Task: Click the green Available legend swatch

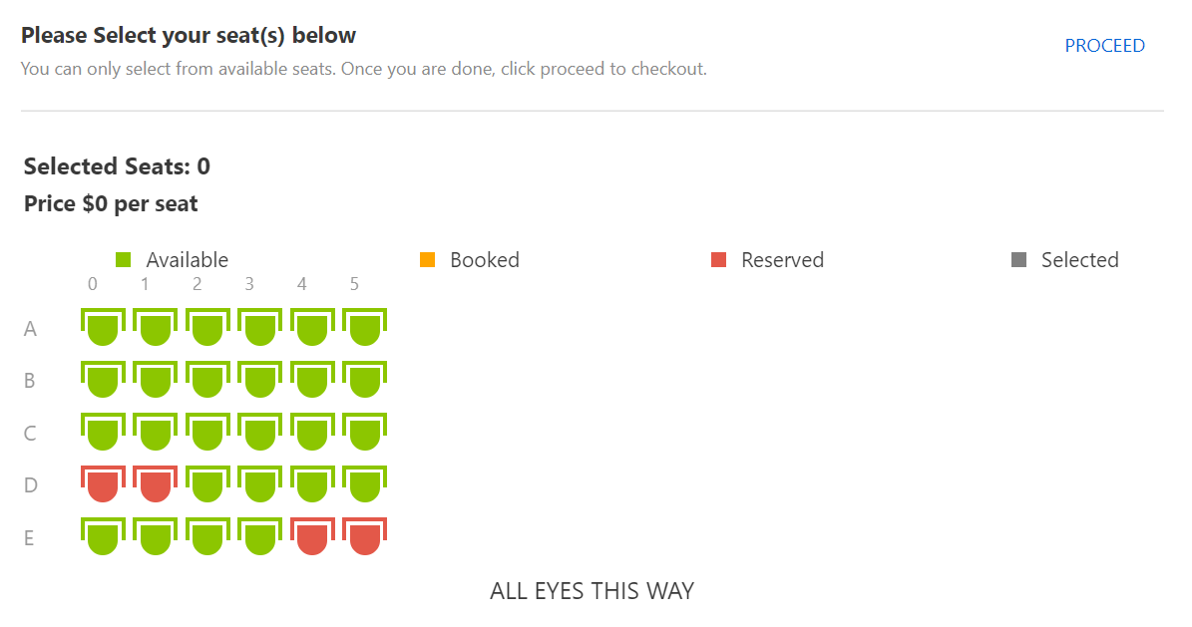Action: tap(124, 260)
